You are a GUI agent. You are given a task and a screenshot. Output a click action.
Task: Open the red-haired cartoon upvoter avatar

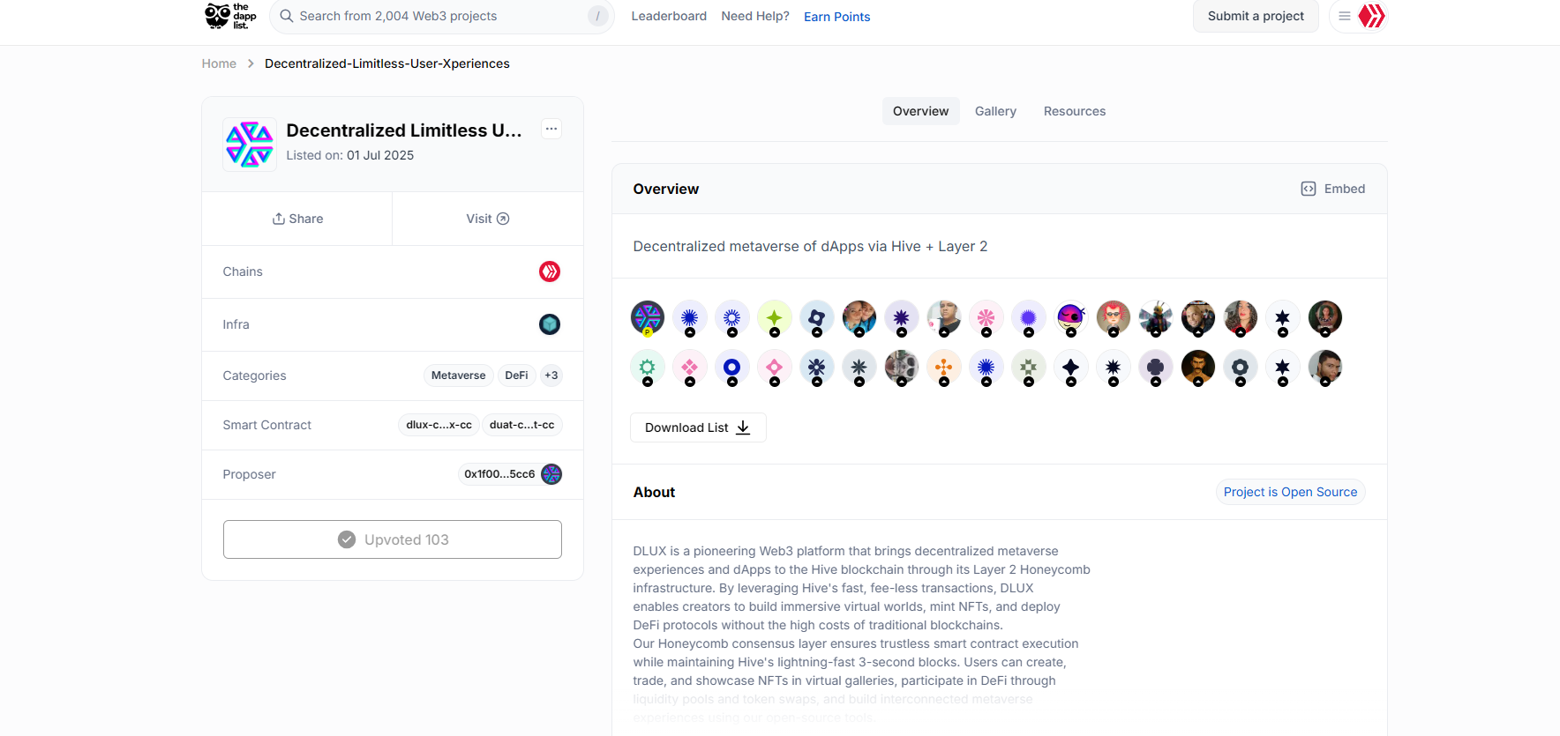[1114, 317]
